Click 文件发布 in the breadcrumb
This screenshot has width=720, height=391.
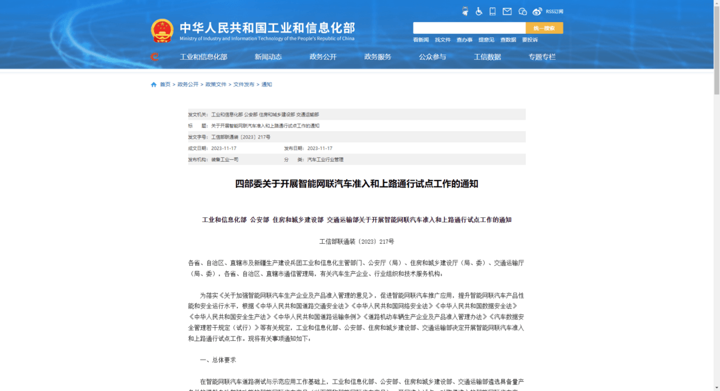coord(243,85)
